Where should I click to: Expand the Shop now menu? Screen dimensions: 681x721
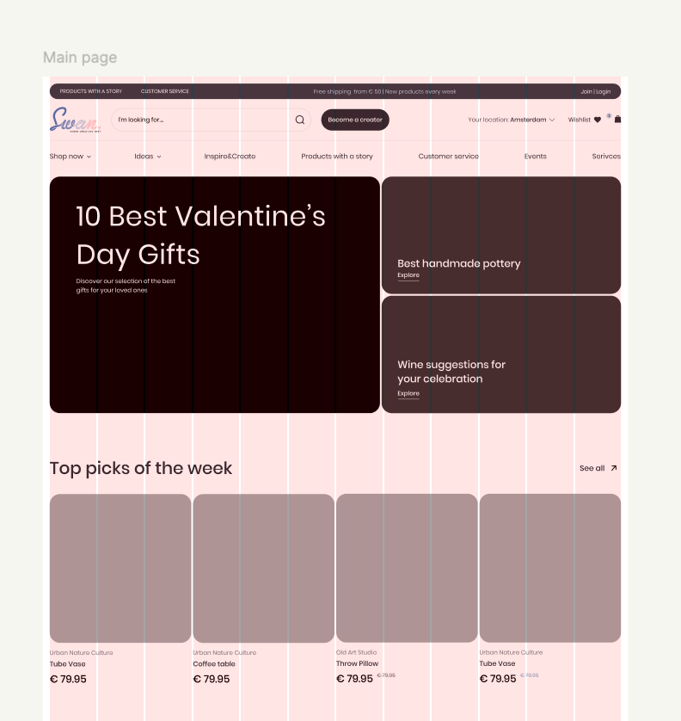(x=71, y=157)
